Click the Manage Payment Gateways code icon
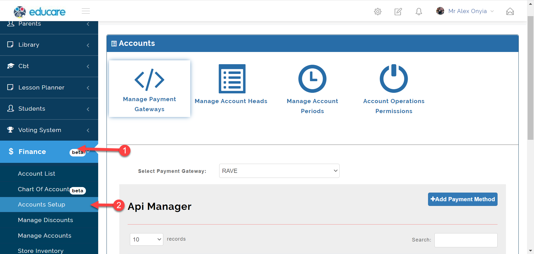 149,80
